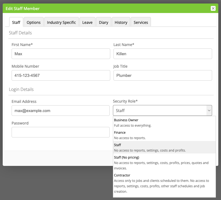This screenshot has height=200, width=221.
Task: Open the Diary tab
Action: tap(103, 22)
